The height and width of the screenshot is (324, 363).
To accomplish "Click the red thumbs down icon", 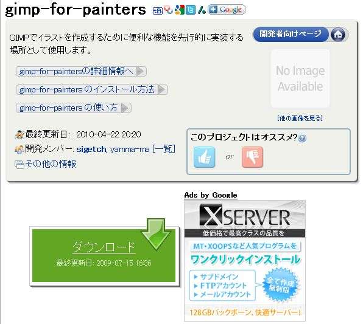I will pos(252,157).
